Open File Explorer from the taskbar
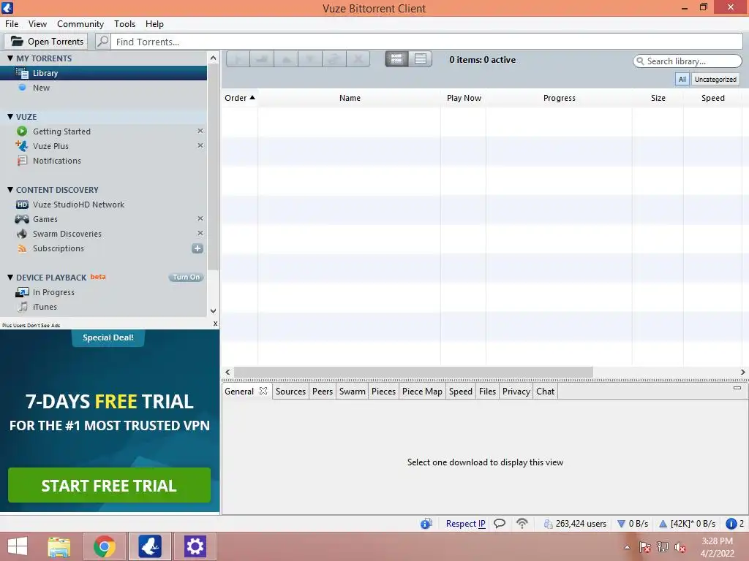The image size is (749, 561). 59,546
